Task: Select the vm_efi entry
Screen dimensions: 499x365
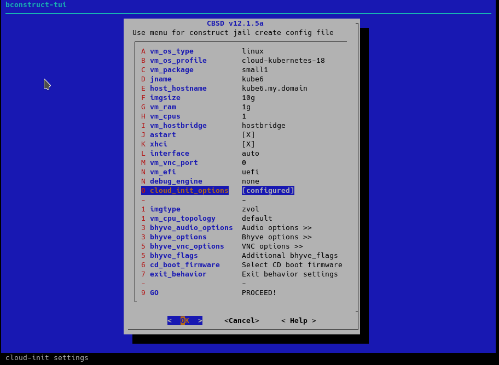Action: pyautogui.click(x=200, y=172)
